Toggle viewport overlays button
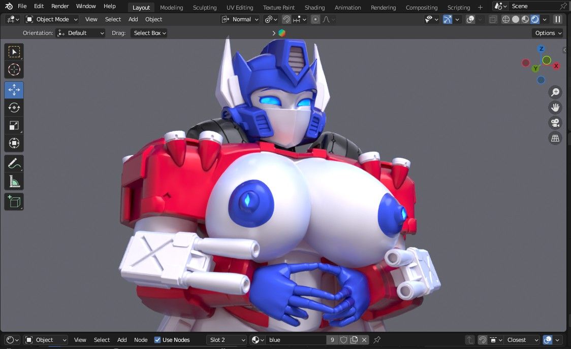571x349 pixels. pyautogui.click(x=470, y=19)
